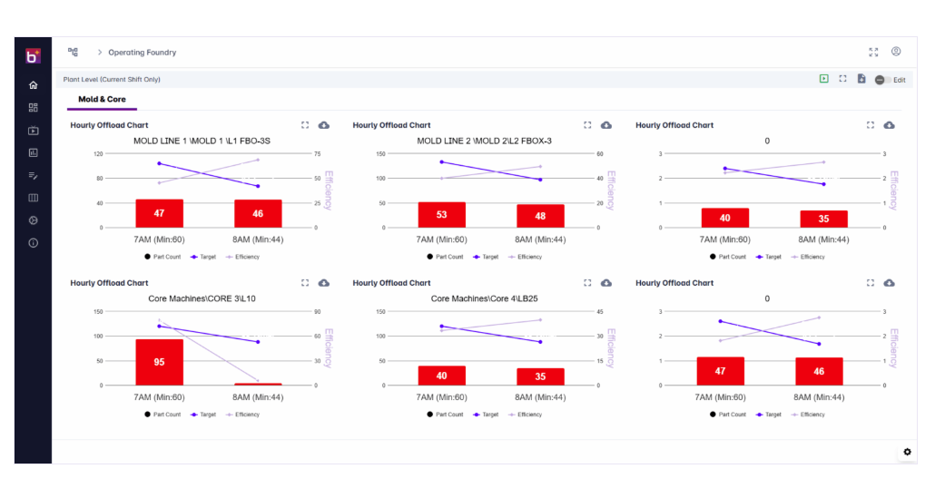Expand the app to fullscreen in top header

point(873,53)
